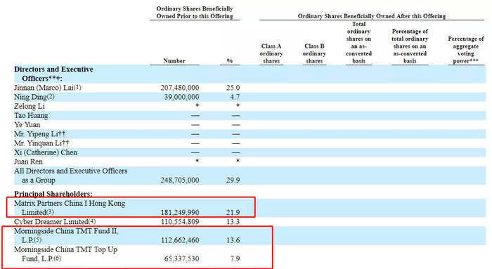Click the Ning Ding name entry
The image size is (492, 269).
(34, 97)
